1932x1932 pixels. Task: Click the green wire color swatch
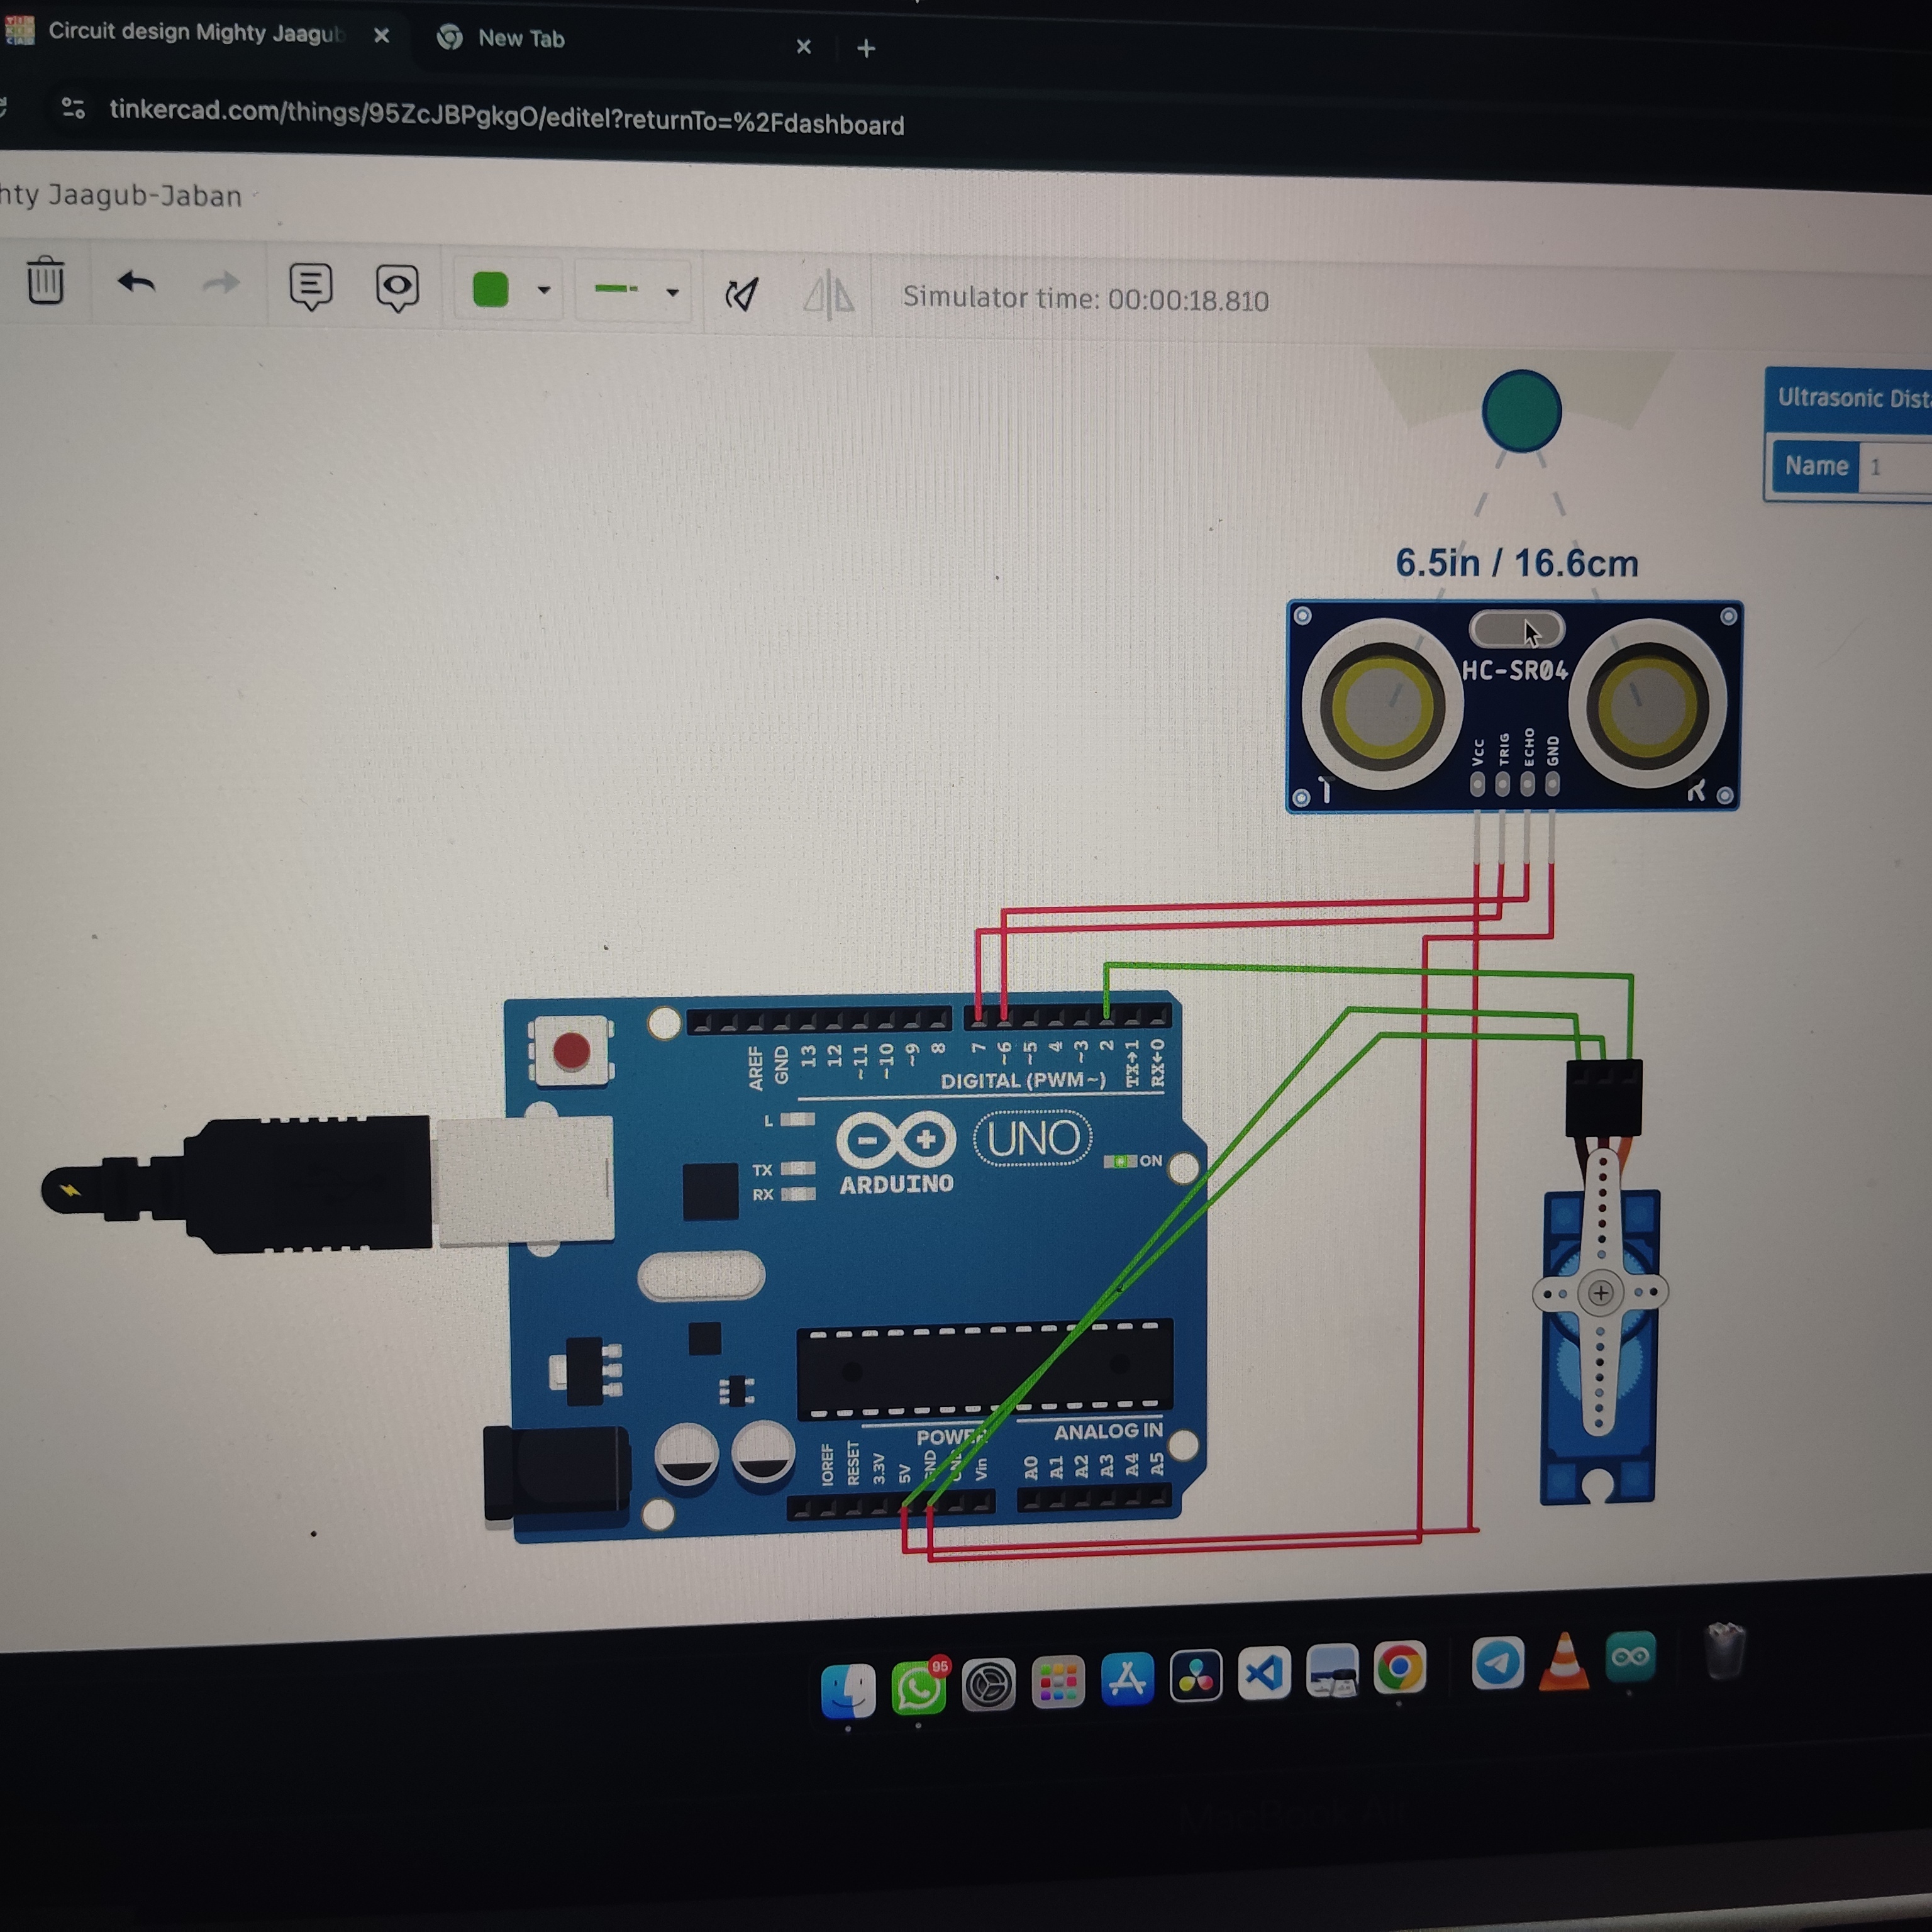coord(490,290)
